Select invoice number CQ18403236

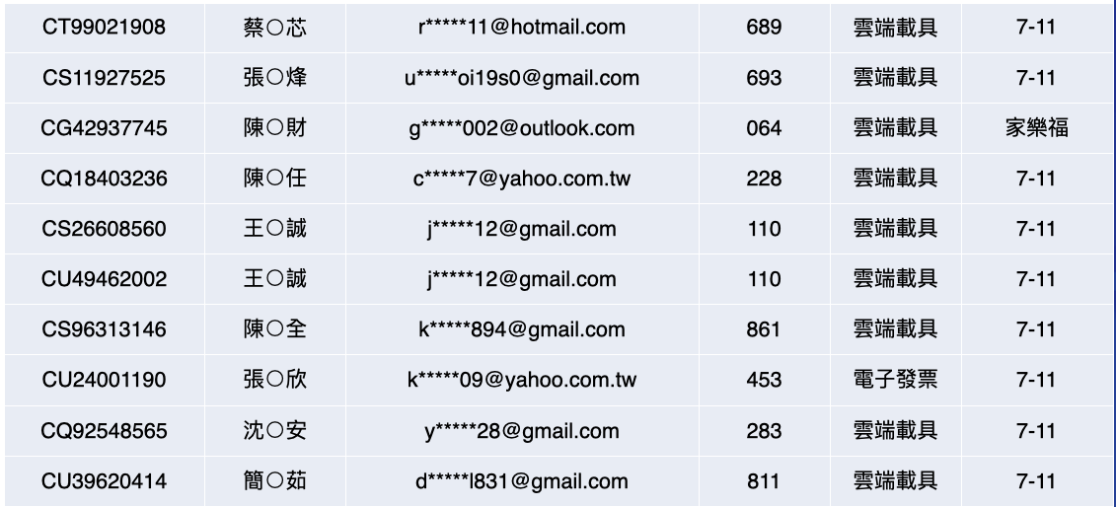tap(104, 179)
